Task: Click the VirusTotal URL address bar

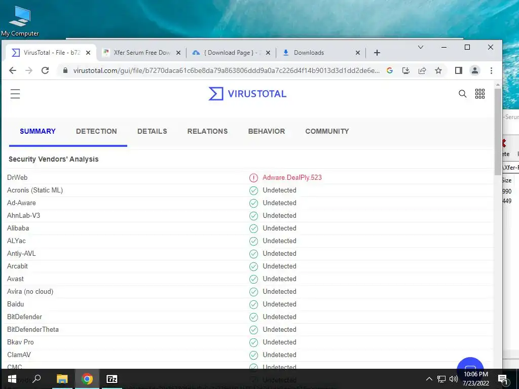Action: 227,70
